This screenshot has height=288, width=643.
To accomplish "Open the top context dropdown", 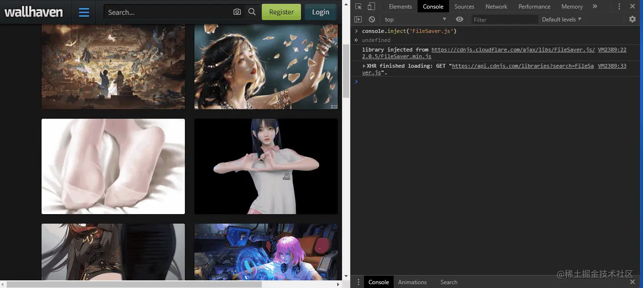I will (415, 20).
